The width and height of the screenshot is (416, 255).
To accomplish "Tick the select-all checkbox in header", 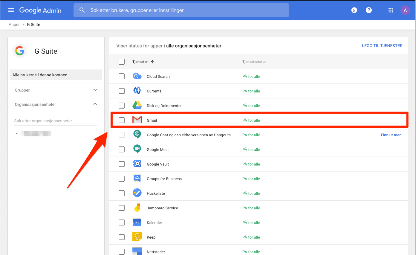I will click(x=122, y=62).
